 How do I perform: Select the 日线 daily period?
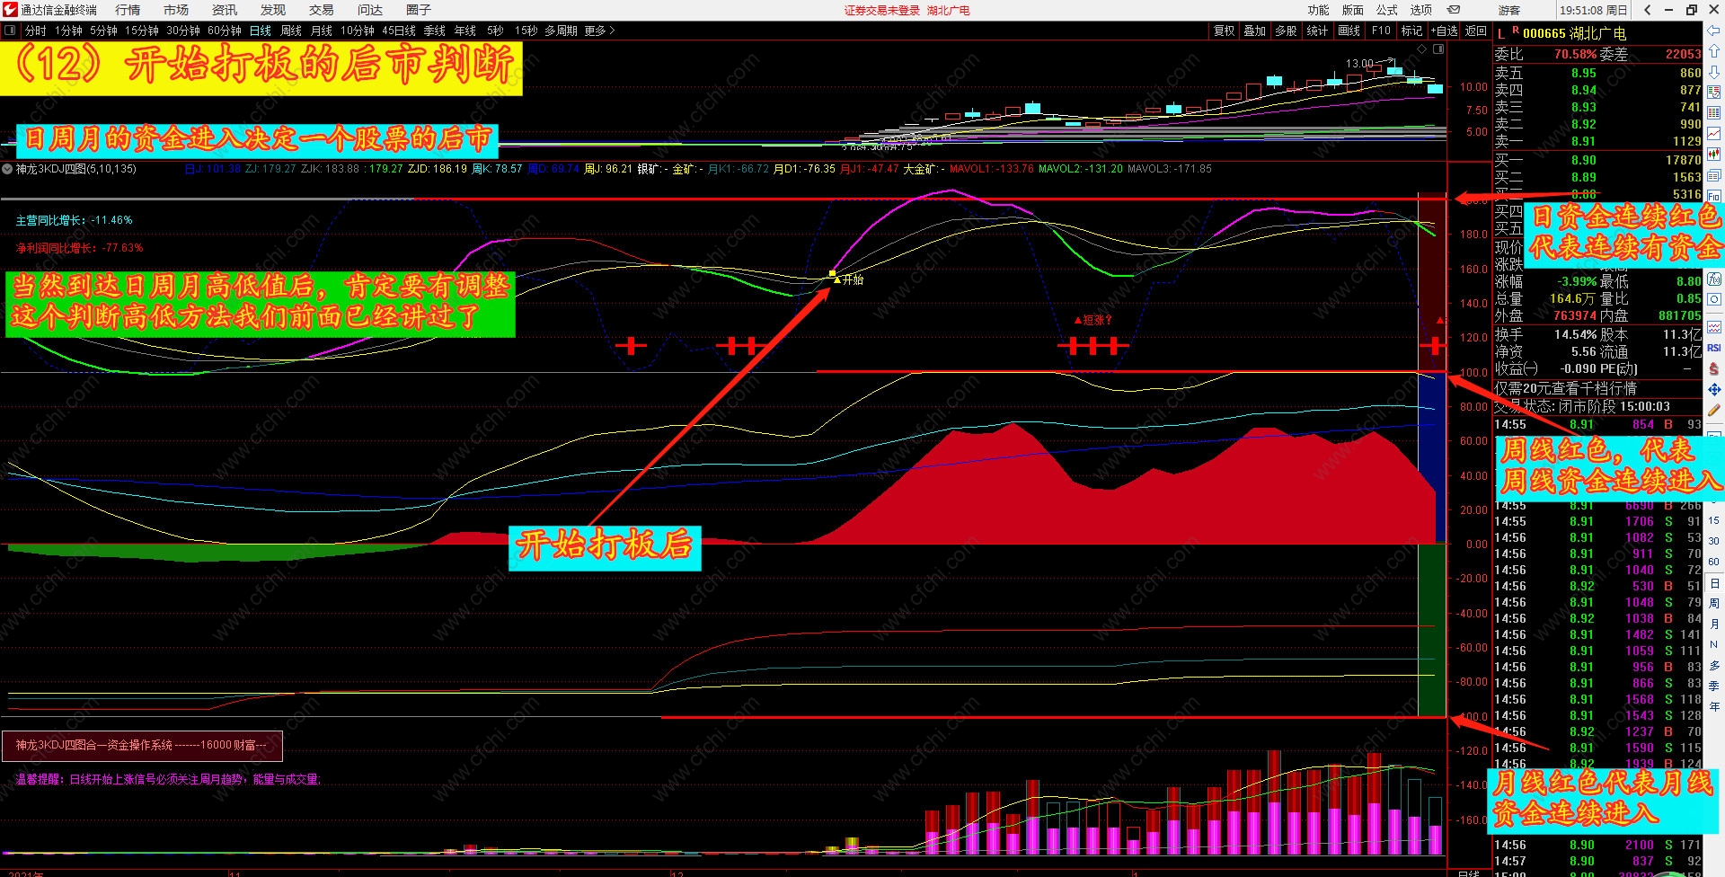[261, 31]
